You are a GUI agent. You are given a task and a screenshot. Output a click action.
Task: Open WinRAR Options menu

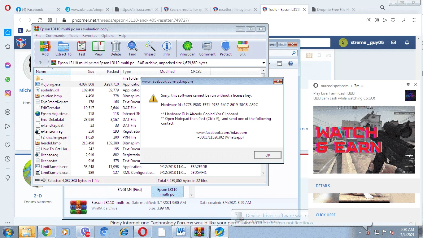click(108, 36)
